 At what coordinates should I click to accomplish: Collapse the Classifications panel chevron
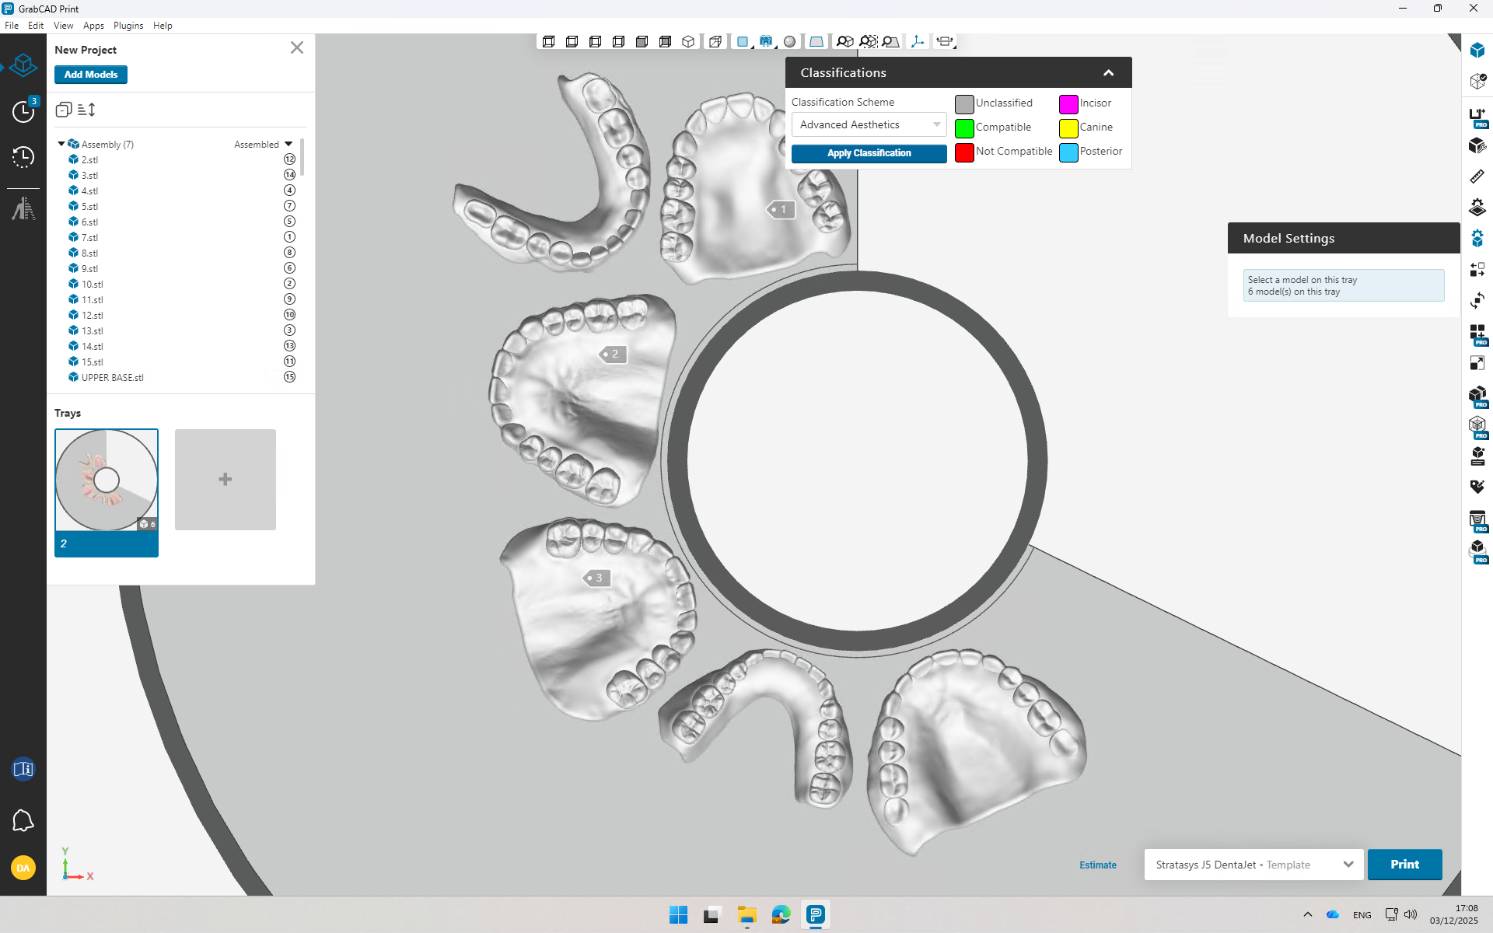click(1108, 72)
